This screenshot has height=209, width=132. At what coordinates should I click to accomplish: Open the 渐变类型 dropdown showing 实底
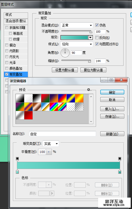tap(51, 144)
